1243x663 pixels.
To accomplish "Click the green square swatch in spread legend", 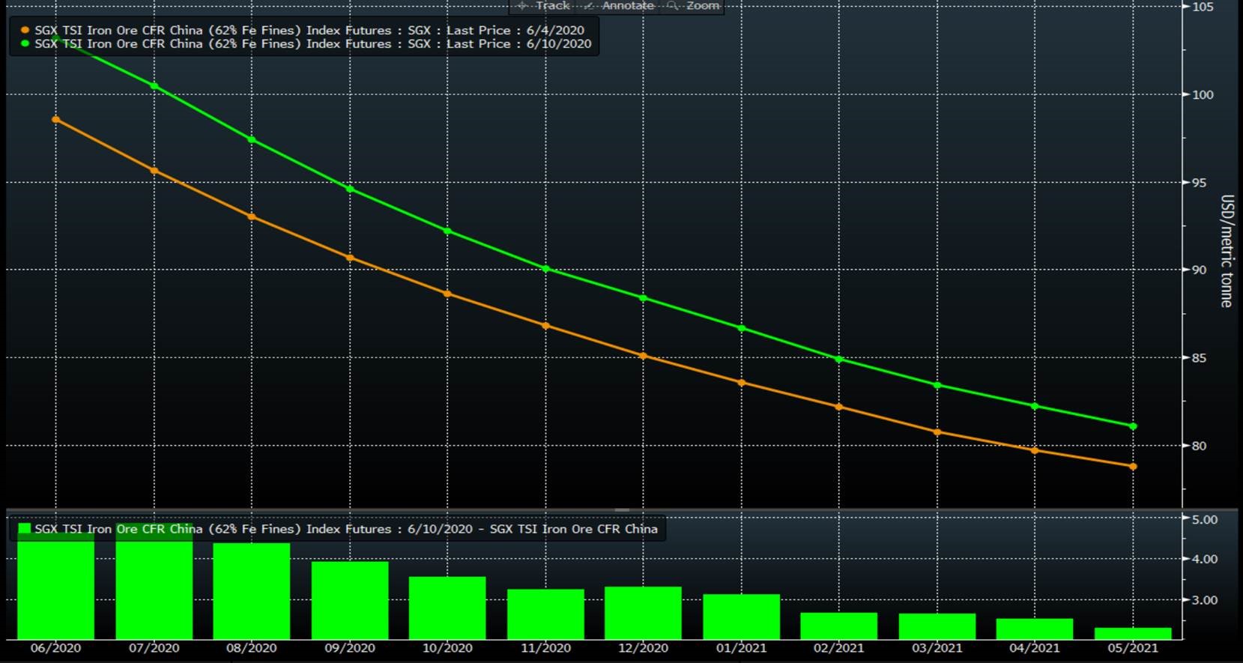I will pos(24,529).
